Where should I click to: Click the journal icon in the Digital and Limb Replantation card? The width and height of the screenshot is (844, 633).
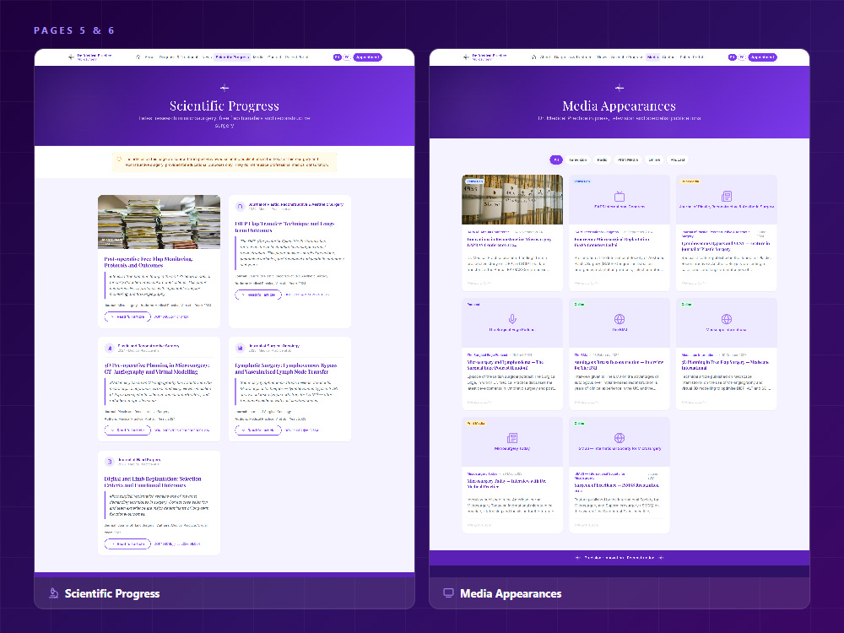109,462
